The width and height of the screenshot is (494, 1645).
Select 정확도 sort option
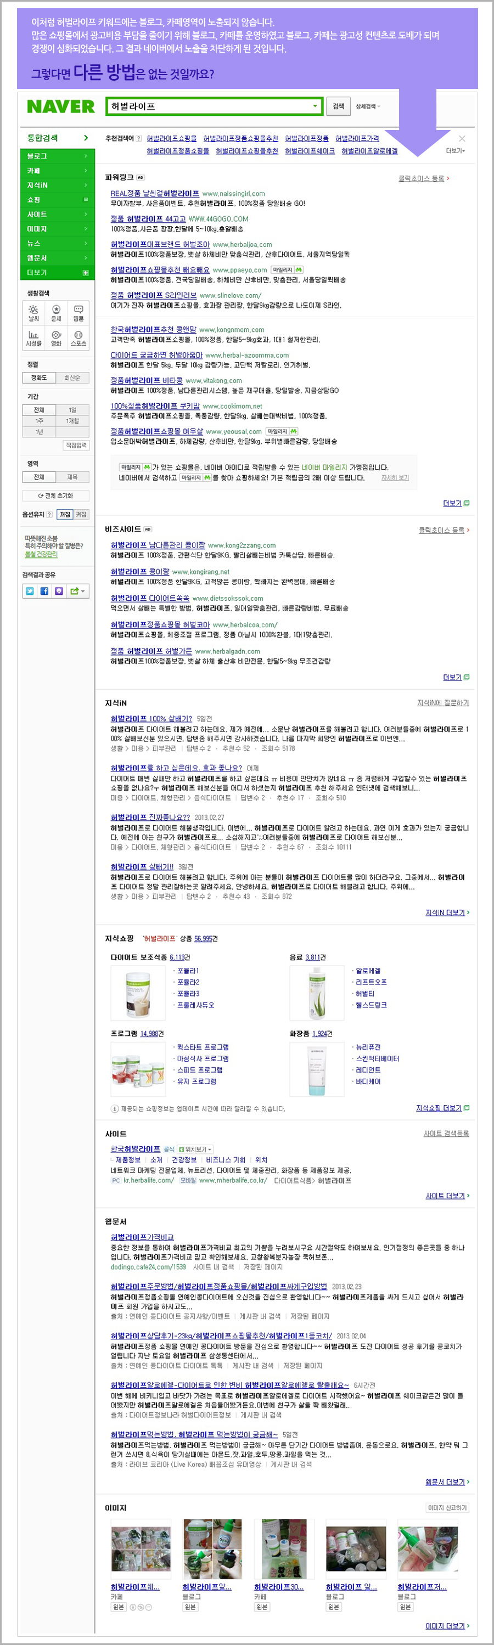coord(39,378)
